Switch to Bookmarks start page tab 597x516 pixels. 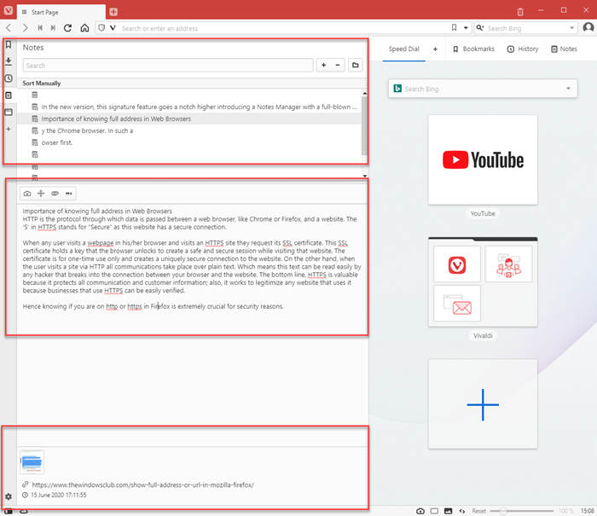point(473,49)
